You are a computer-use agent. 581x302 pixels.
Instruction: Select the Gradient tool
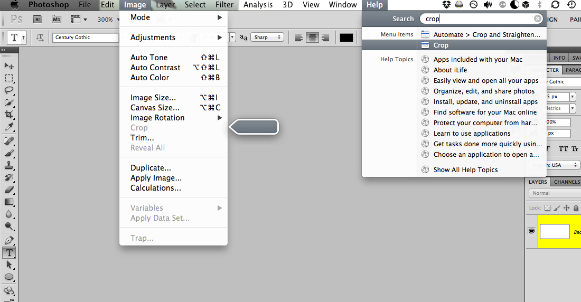[x=9, y=202]
